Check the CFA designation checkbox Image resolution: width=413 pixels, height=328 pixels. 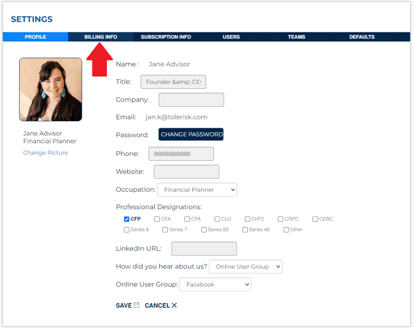(157, 219)
